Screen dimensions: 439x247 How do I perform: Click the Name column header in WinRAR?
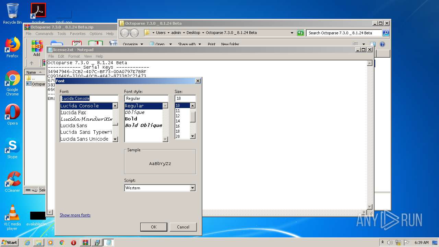tap(35, 72)
